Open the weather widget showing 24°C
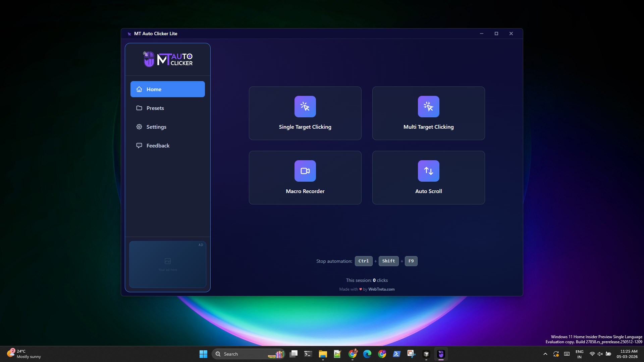This screenshot has height=362, width=644. click(x=24, y=354)
